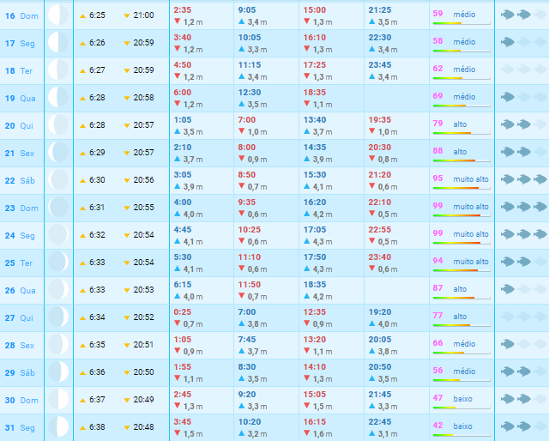The height and width of the screenshot is (441, 549).
Task: Click the red low-tide arrow under 2:35
Action: pos(178,21)
